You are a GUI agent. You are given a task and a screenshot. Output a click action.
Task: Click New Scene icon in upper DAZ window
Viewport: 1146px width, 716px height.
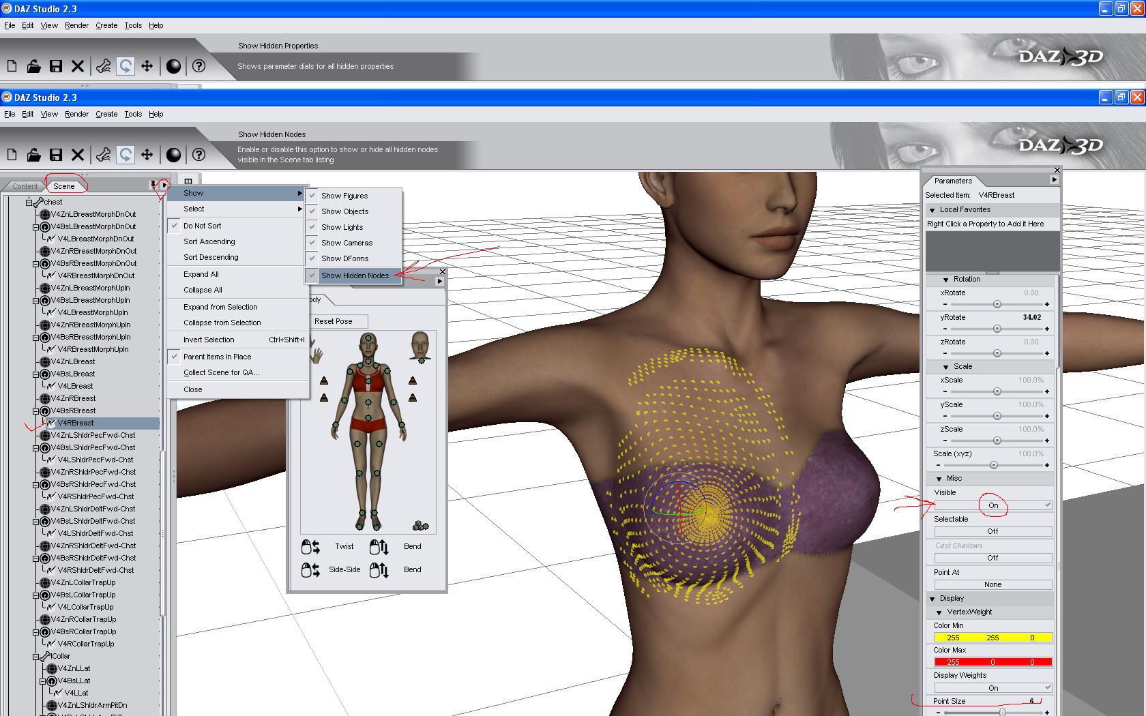(12, 66)
